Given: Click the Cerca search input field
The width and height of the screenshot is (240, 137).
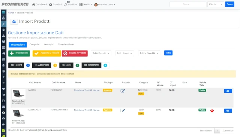Looking at the screenshot, I should pyautogui.click(x=188, y=4).
